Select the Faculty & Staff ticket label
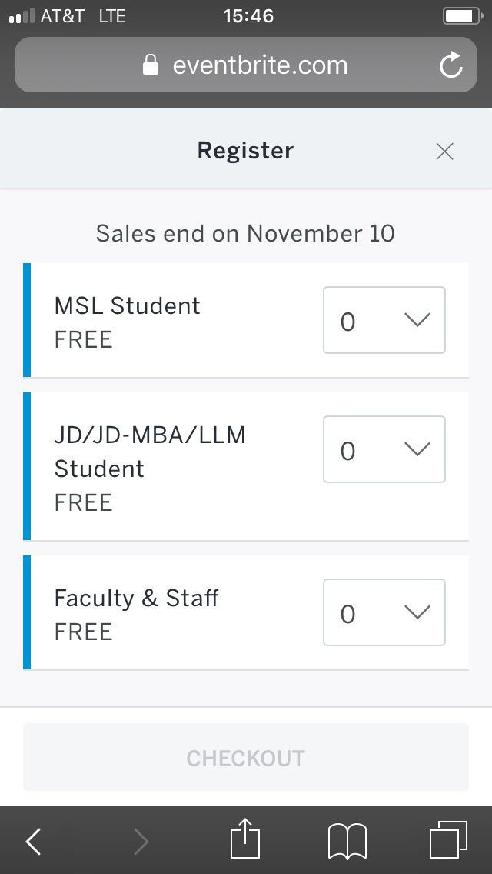The height and width of the screenshot is (874, 492). [136, 598]
